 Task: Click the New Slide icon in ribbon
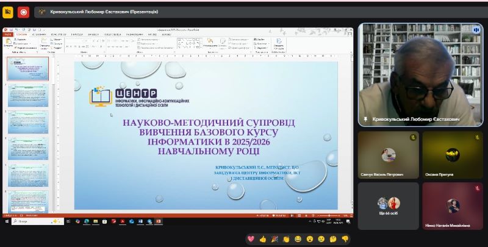[44, 41]
